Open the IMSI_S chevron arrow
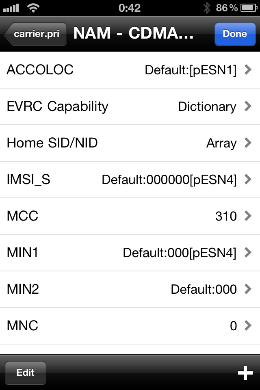The height and width of the screenshot is (390, 260). [x=248, y=179]
